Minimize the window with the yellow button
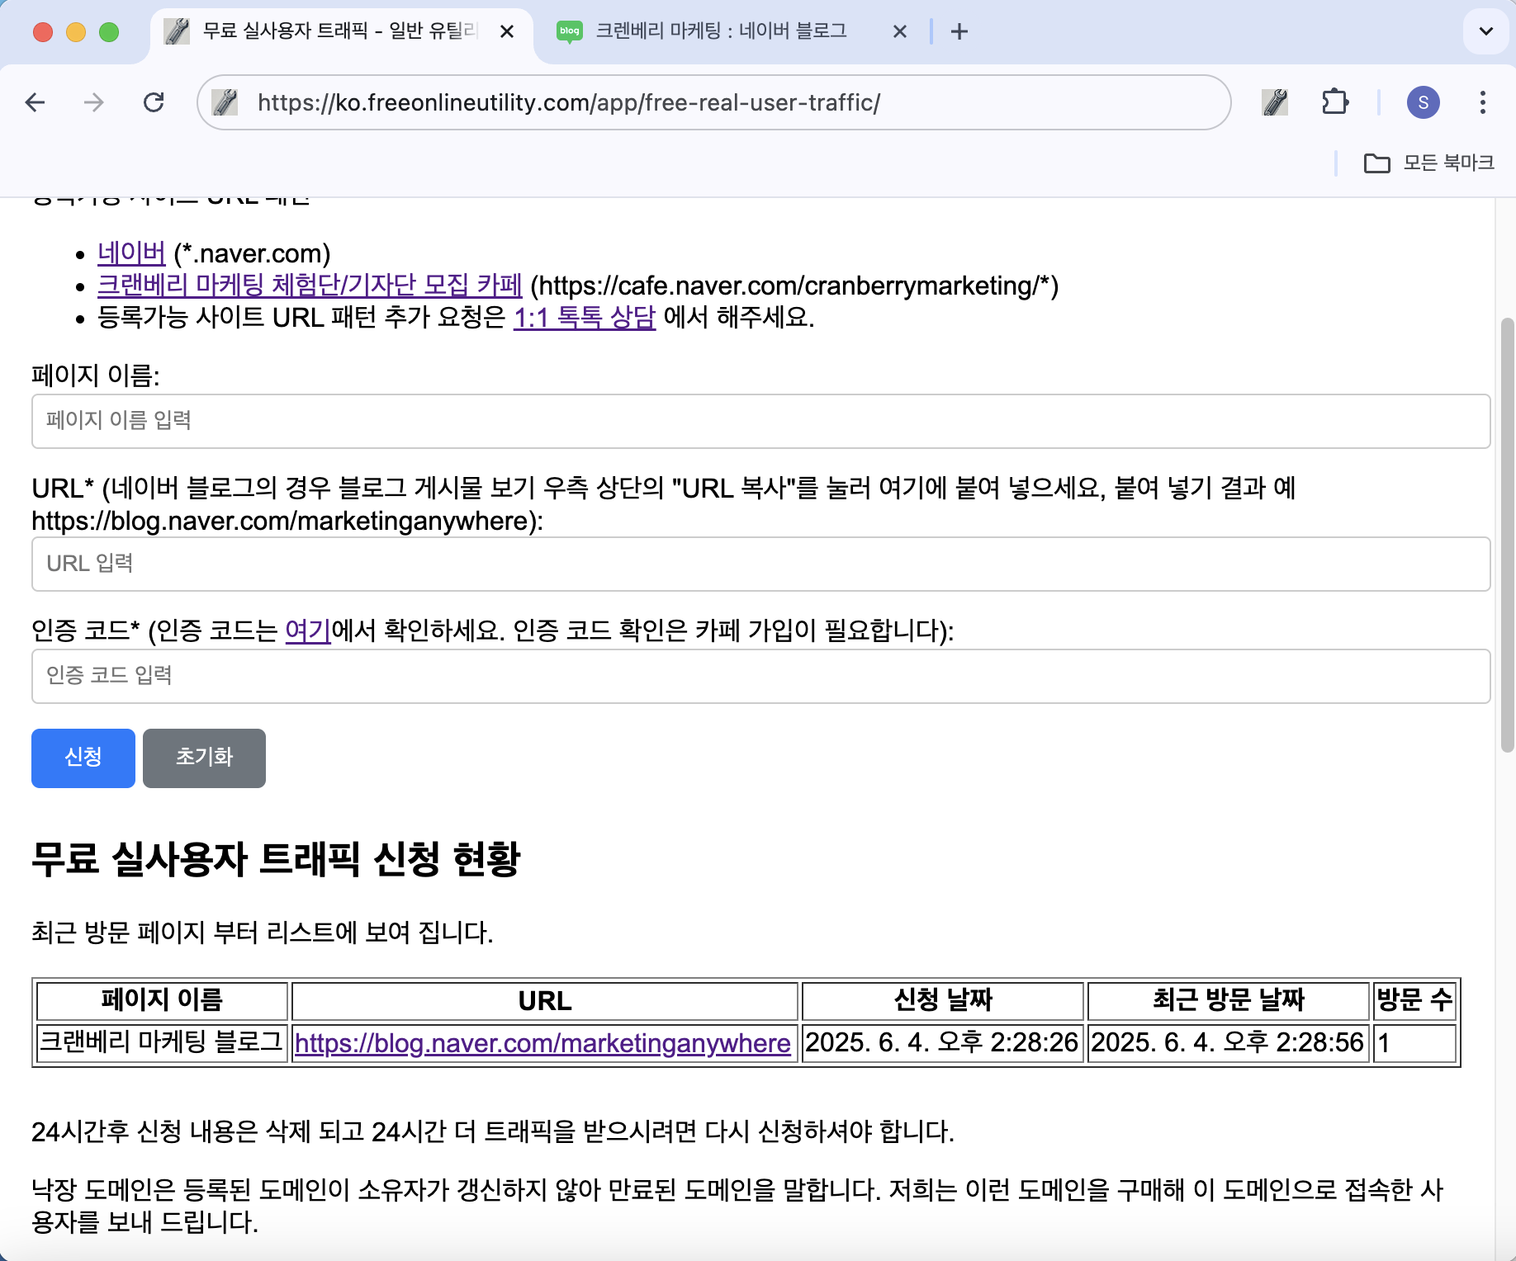This screenshot has width=1516, height=1261. 76,31
